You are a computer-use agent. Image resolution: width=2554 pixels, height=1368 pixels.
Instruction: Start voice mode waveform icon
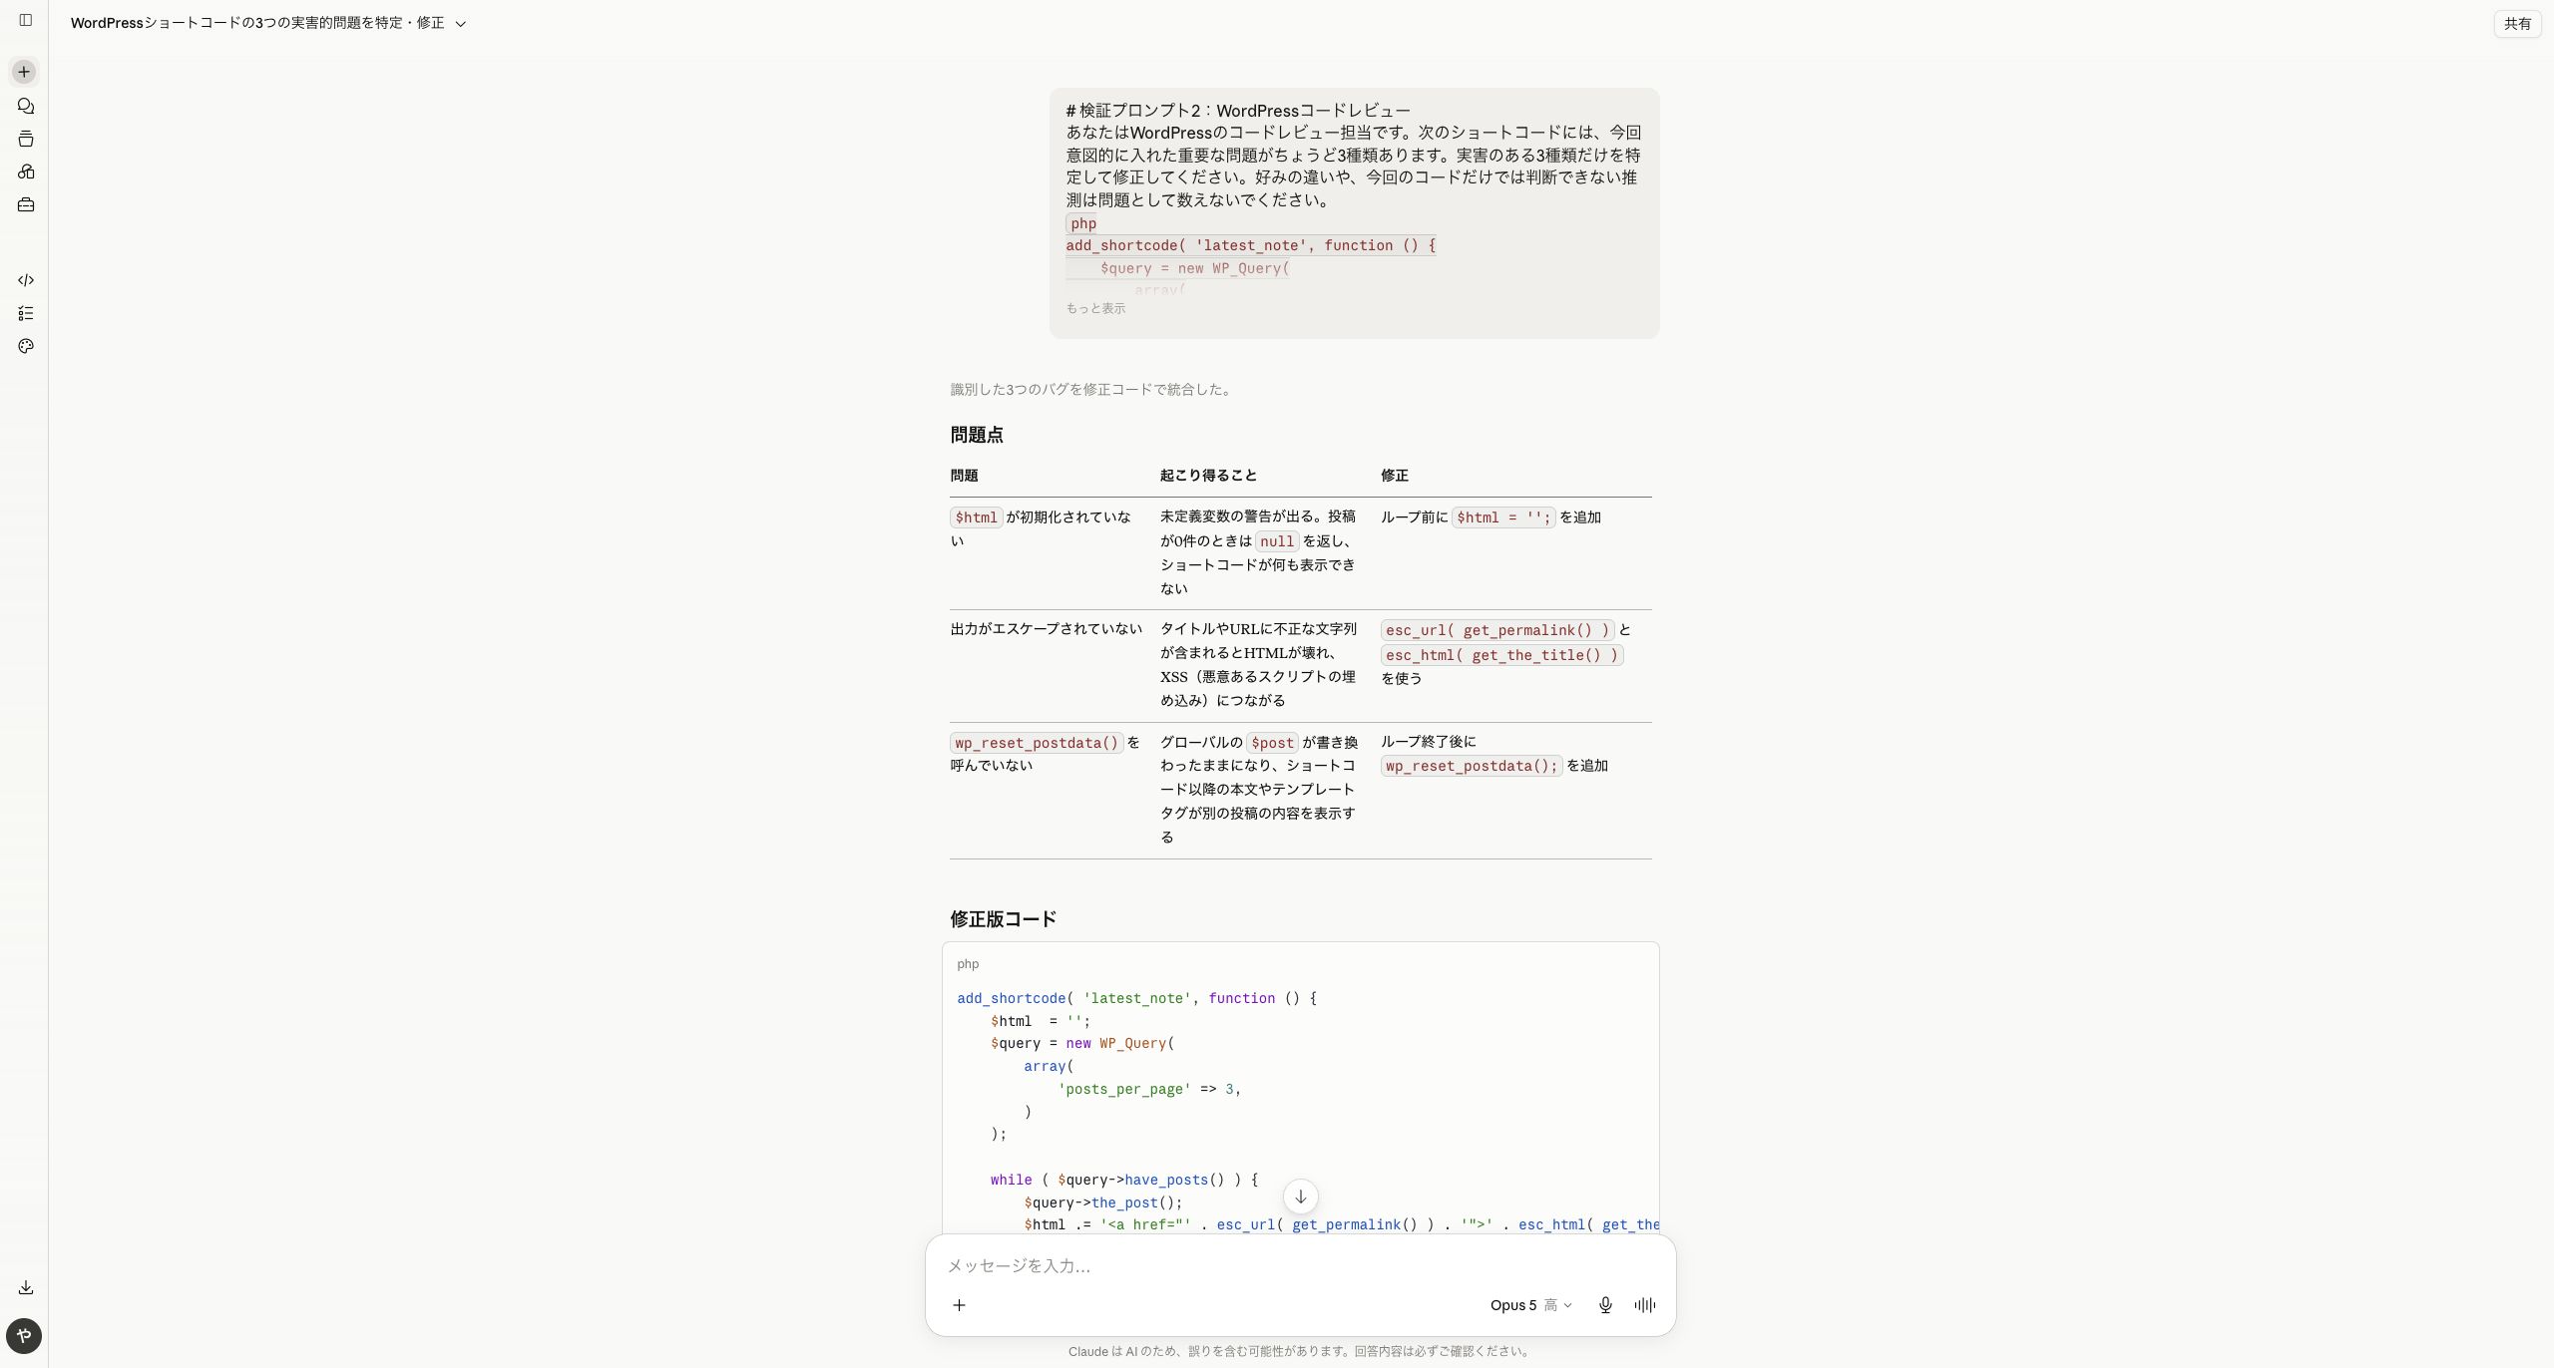[1645, 1305]
